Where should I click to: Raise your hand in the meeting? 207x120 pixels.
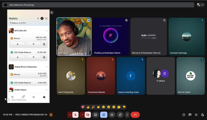[120, 115]
